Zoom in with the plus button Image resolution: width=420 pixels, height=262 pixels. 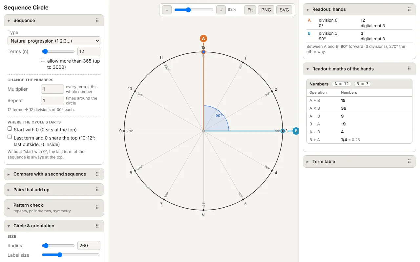click(221, 10)
